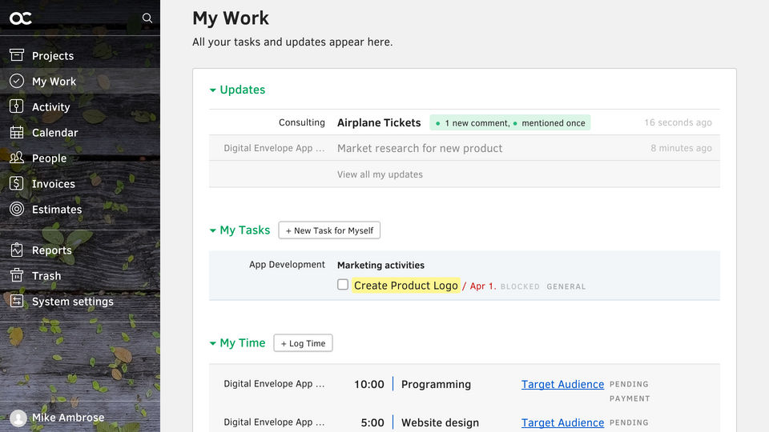Click the New Task for Myself button
769x432 pixels.
pos(329,230)
